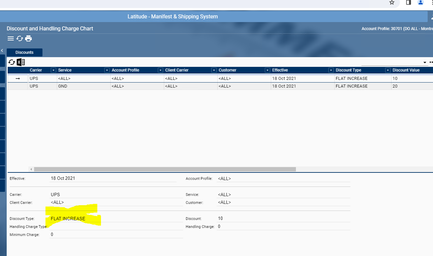Screen dimensions: 433x256
Task: Click the grid refresh icon beside Excel
Action: tap(12, 62)
